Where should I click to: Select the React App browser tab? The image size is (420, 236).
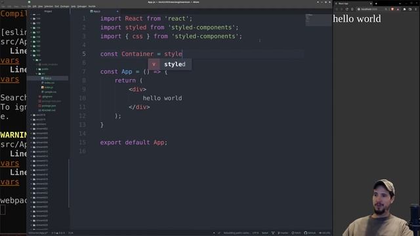tap(352, 3)
